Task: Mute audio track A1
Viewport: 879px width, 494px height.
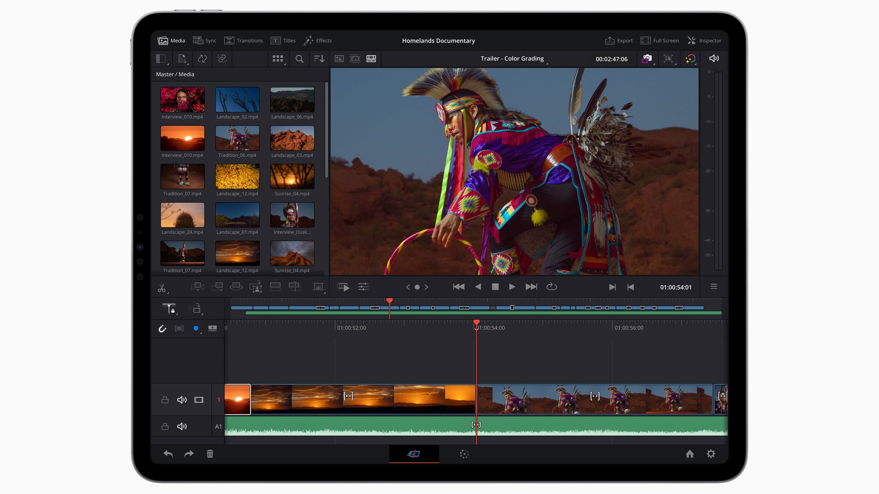Action: click(x=182, y=426)
